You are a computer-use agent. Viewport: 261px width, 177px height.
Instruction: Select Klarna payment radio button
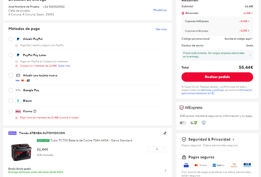pyautogui.click(x=11, y=111)
